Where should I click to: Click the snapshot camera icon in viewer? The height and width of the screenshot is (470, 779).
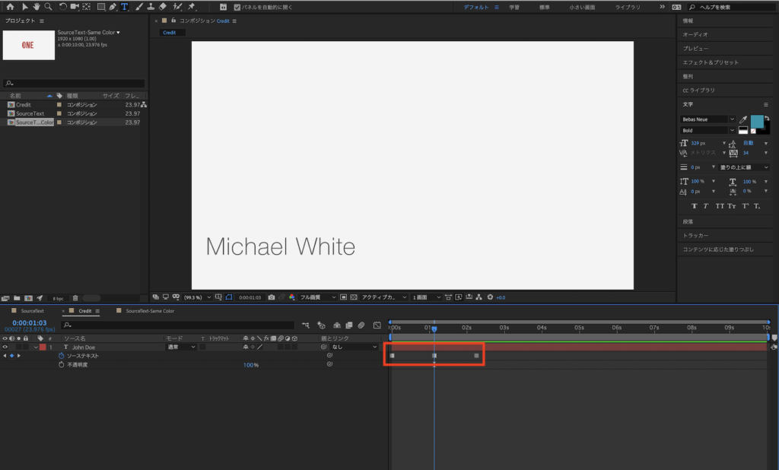(272, 297)
